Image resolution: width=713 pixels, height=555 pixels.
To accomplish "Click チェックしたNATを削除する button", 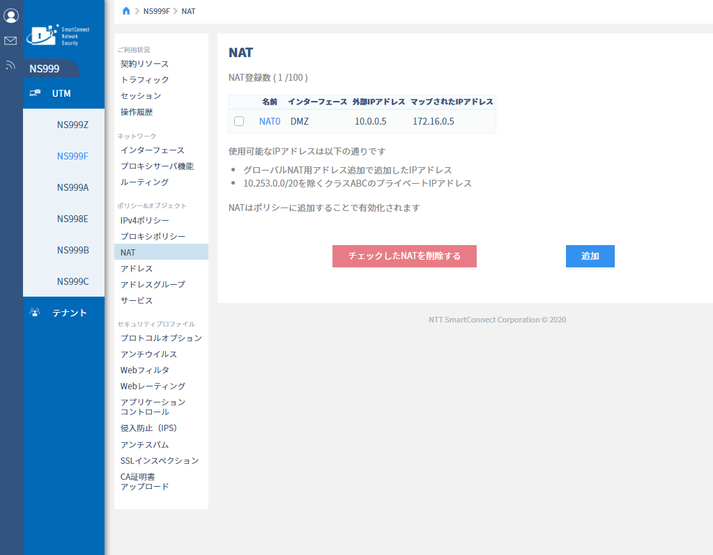I will click(x=404, y=256).
